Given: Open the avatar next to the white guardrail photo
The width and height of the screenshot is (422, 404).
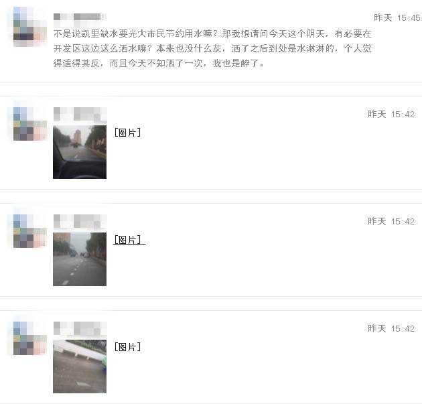Looking at the screenshot, I should tap(30, 338).
